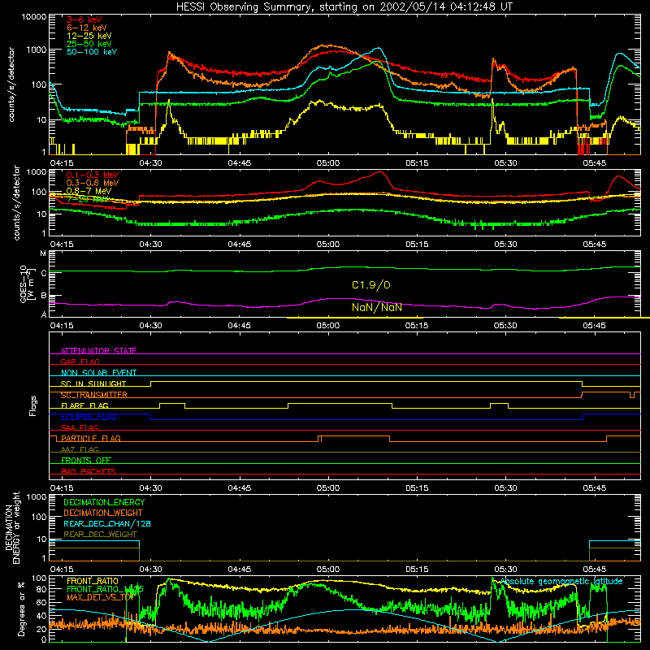Image resolution: width=650 pixels, height=650 pixels.
Task: Click the "GOES-10 [W m-2]" axis label
Action: tap(26, 284)
